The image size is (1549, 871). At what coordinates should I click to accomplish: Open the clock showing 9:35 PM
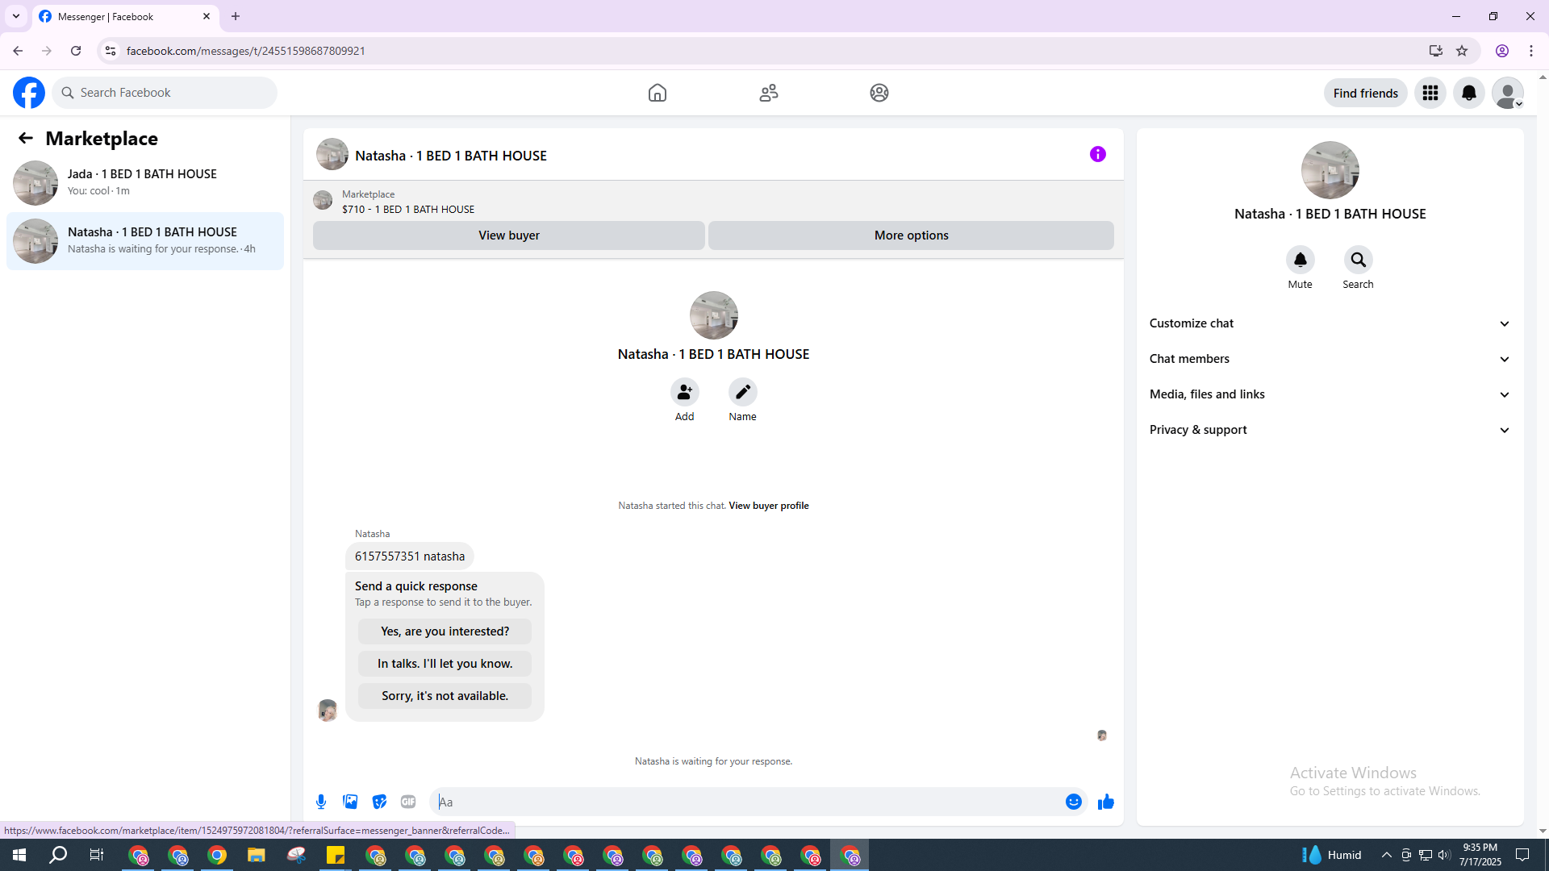point(1480,855)
